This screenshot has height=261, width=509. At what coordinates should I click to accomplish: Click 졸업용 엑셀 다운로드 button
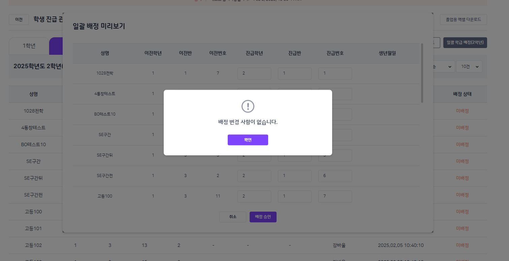[x=463, y=19]
